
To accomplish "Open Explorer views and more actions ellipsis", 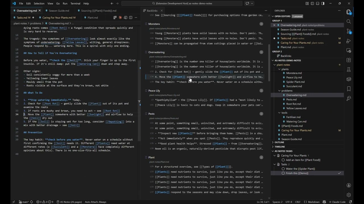I will tap(339, 10).
